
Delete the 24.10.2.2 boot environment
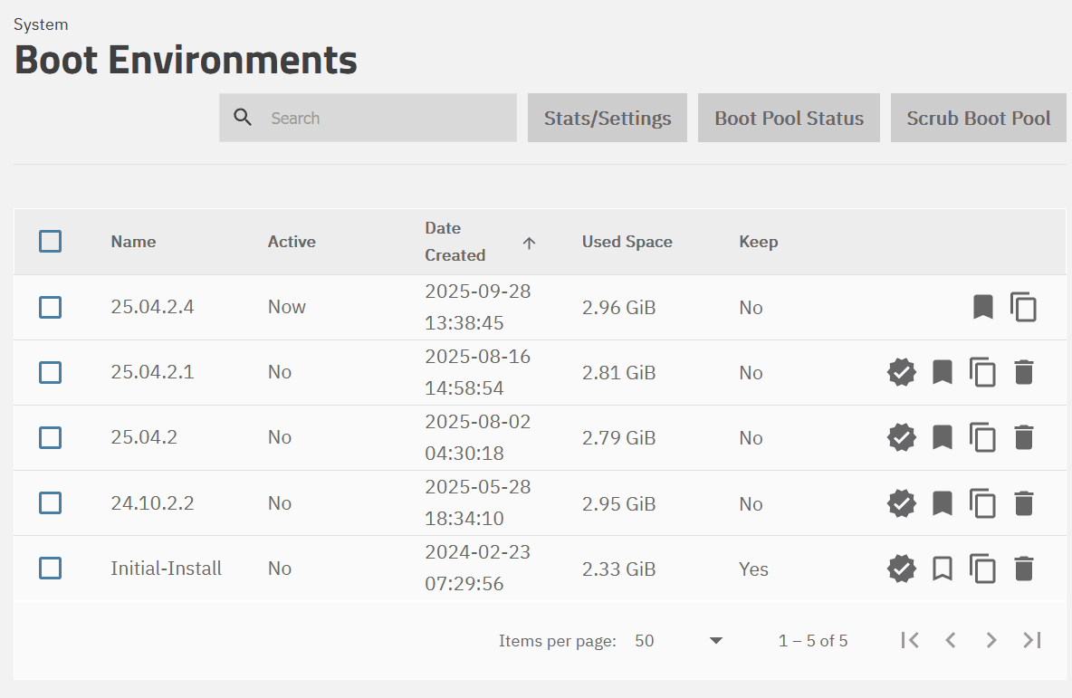pyautogui.click(x=1023, y=503)
